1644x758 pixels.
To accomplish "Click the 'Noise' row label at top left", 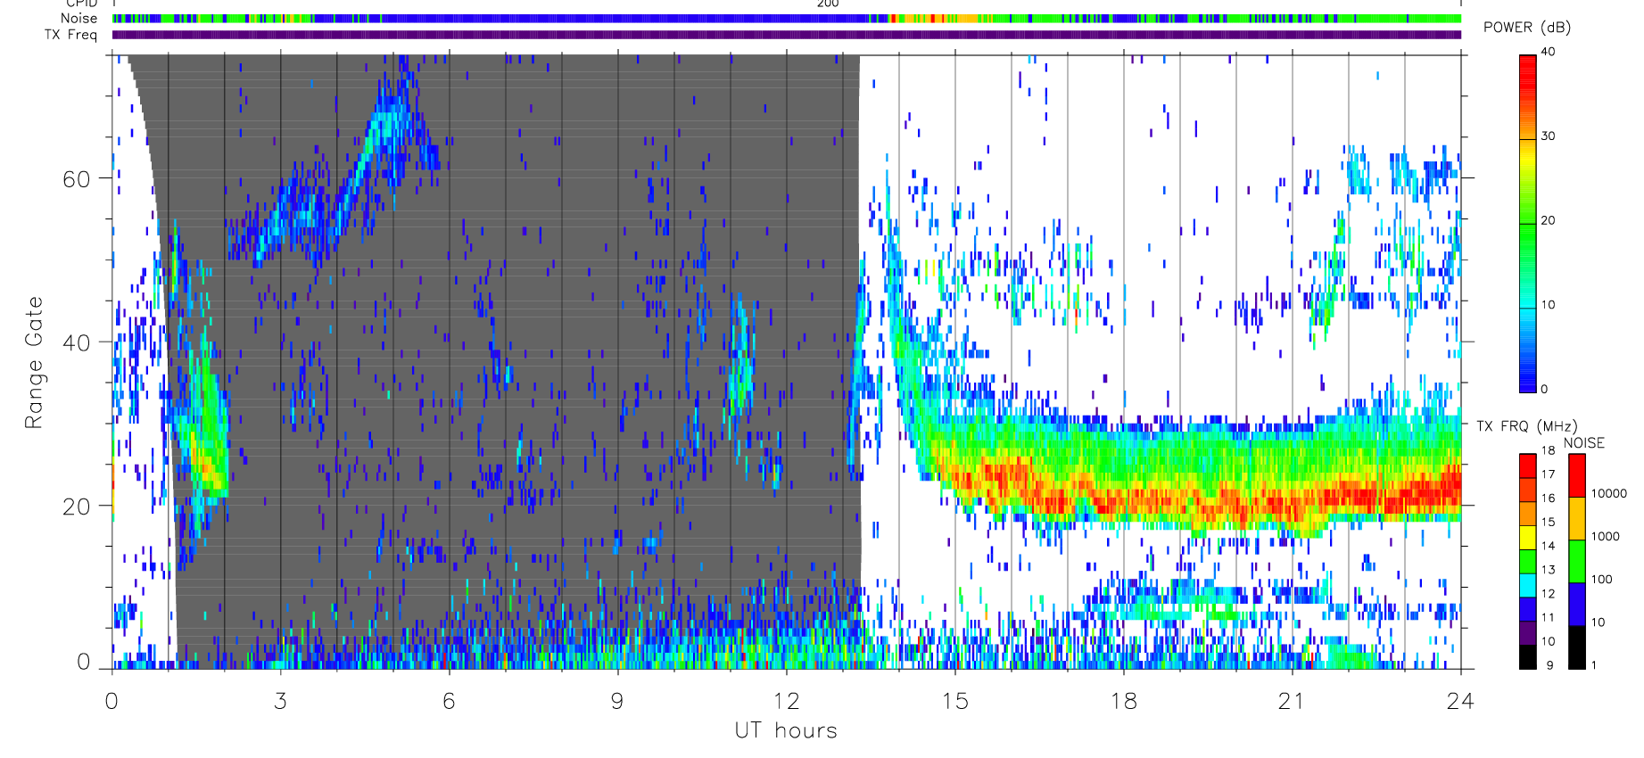I will 78,19.
